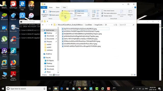Click the Windows Start button
The height and width of the screenshot is (91, 163).
3,89
